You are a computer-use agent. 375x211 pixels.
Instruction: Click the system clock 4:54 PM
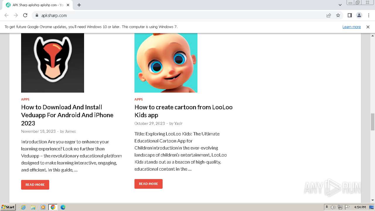point(360,207)
